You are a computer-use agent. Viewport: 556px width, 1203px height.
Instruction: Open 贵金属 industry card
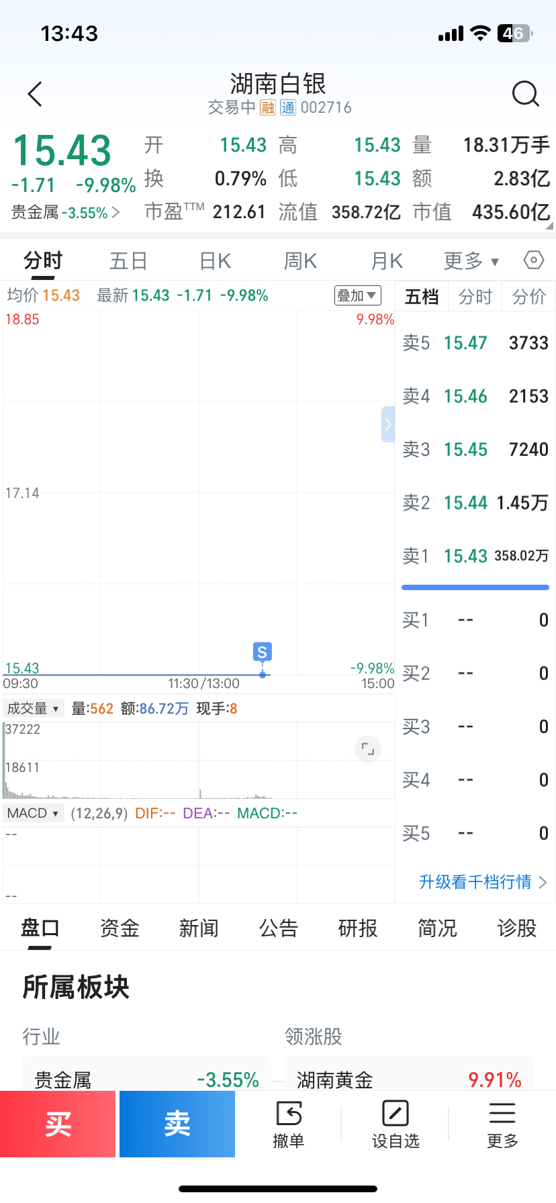click(147, 1074)
